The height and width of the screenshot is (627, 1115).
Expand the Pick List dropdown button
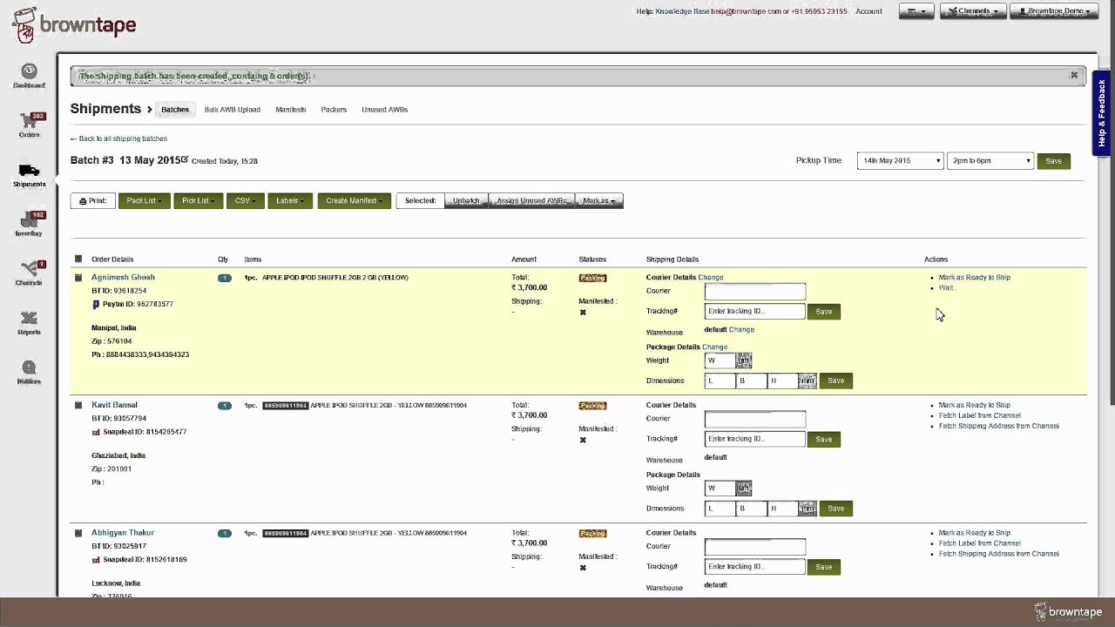(x=199, y=201)
